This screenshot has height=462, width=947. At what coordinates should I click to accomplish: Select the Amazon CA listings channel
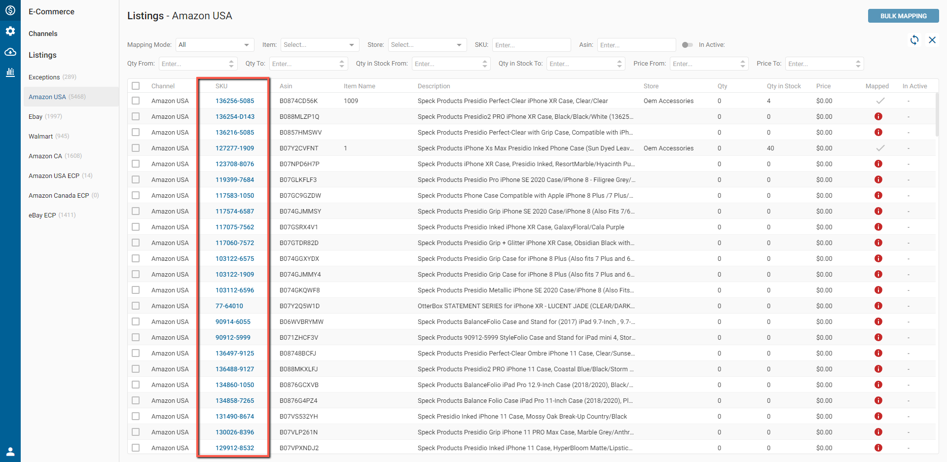pyautogui.click(x=55, y=156)
